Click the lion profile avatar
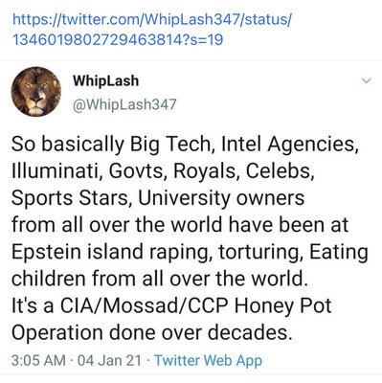Viewport: 382px width, 383px height. point(36,92)
